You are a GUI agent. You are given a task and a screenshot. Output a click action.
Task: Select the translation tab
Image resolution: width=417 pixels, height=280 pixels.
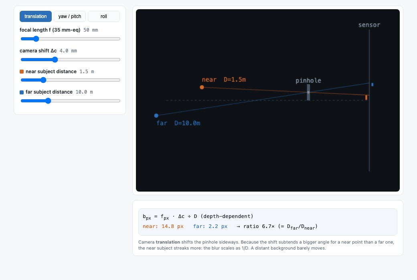coord(36,16)
